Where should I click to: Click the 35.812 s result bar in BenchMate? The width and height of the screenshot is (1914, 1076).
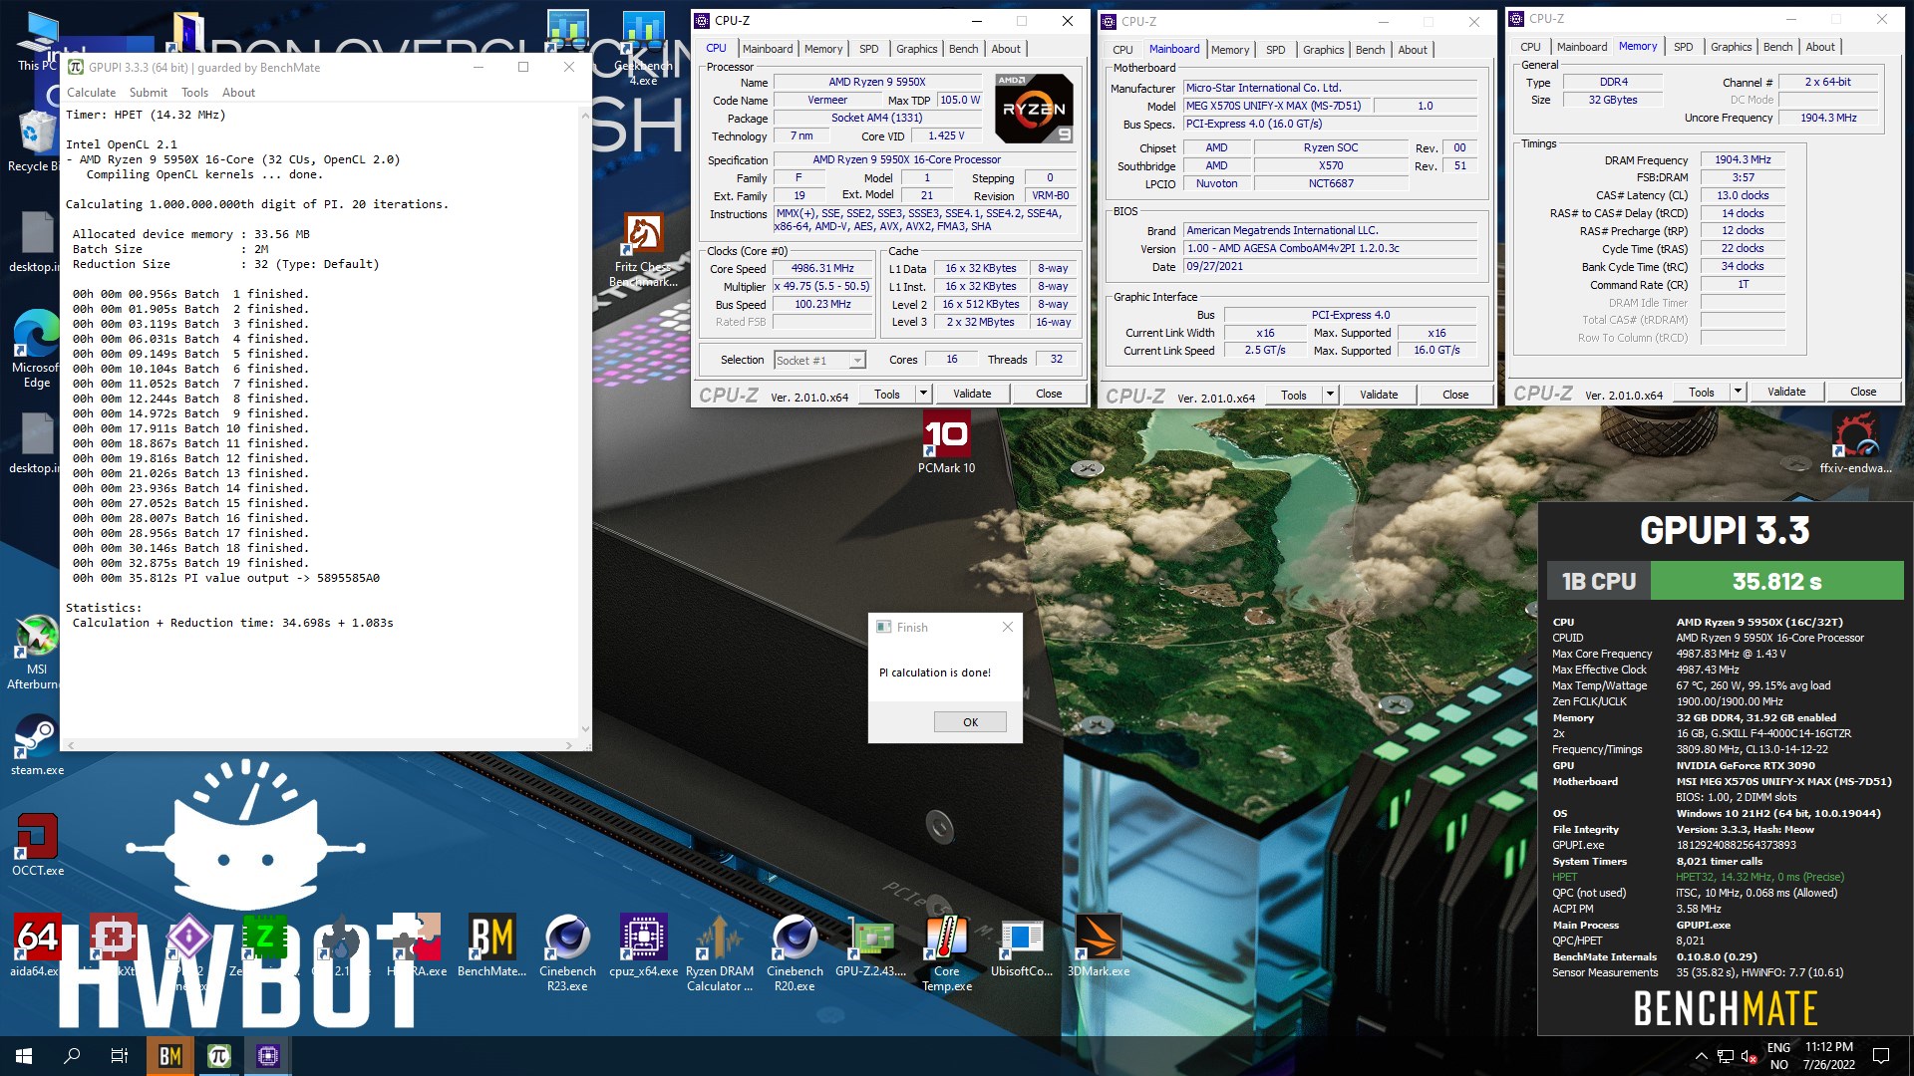click(1776, 581)
